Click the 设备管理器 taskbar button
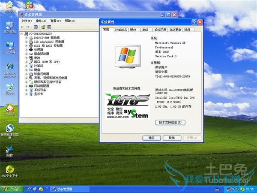The image size is (257, 193). 69,189
